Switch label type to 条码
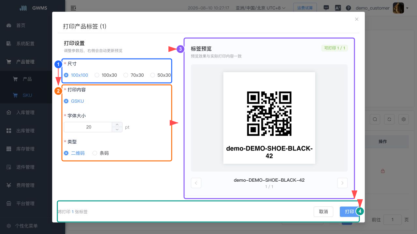This screenshot has width=417, height=234. tap(101, 153)
